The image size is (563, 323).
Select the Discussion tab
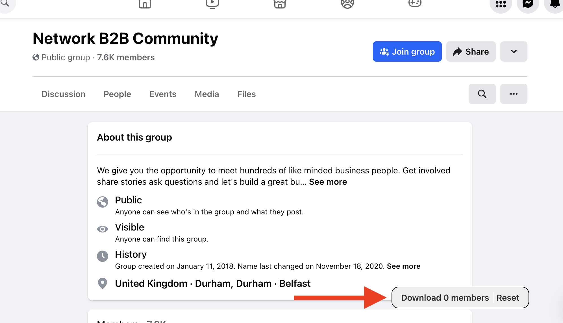[x=63, y=94]
